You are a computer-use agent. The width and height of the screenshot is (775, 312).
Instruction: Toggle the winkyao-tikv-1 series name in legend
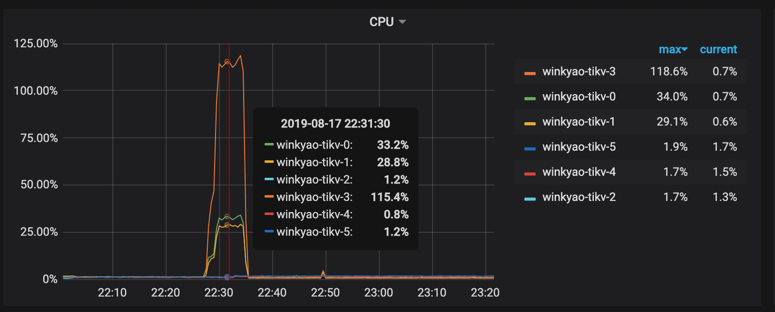point(578,122)
